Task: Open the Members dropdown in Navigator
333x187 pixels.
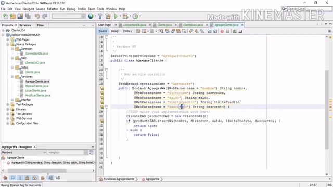Action: coord(23,152)
